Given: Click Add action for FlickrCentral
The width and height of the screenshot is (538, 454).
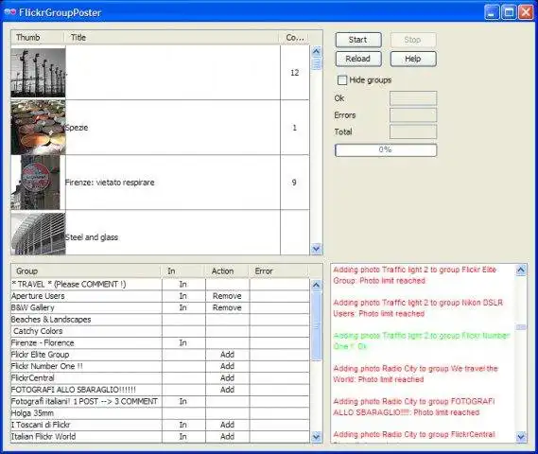Looking at the screenshot, I should (x=227, y=377).
